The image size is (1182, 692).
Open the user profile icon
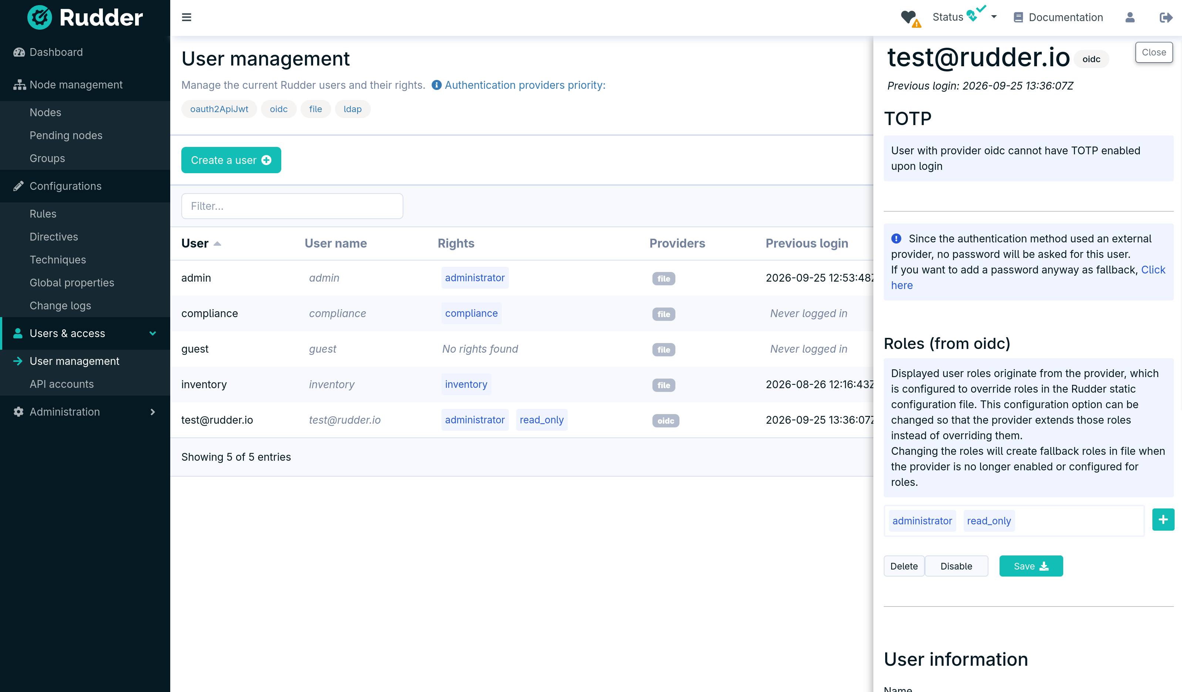click(x=1130, y=17)
